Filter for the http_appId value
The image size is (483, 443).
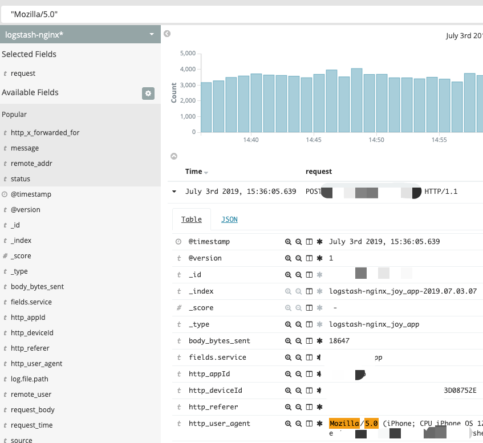click(x=289, y=374)
